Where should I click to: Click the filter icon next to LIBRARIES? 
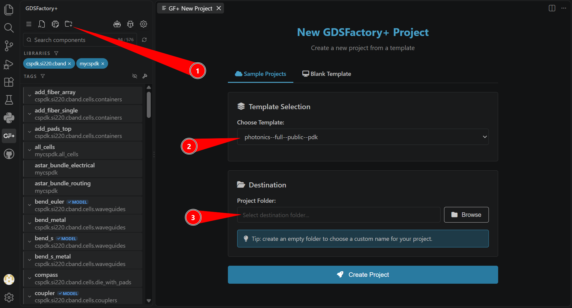coord(56,53)
